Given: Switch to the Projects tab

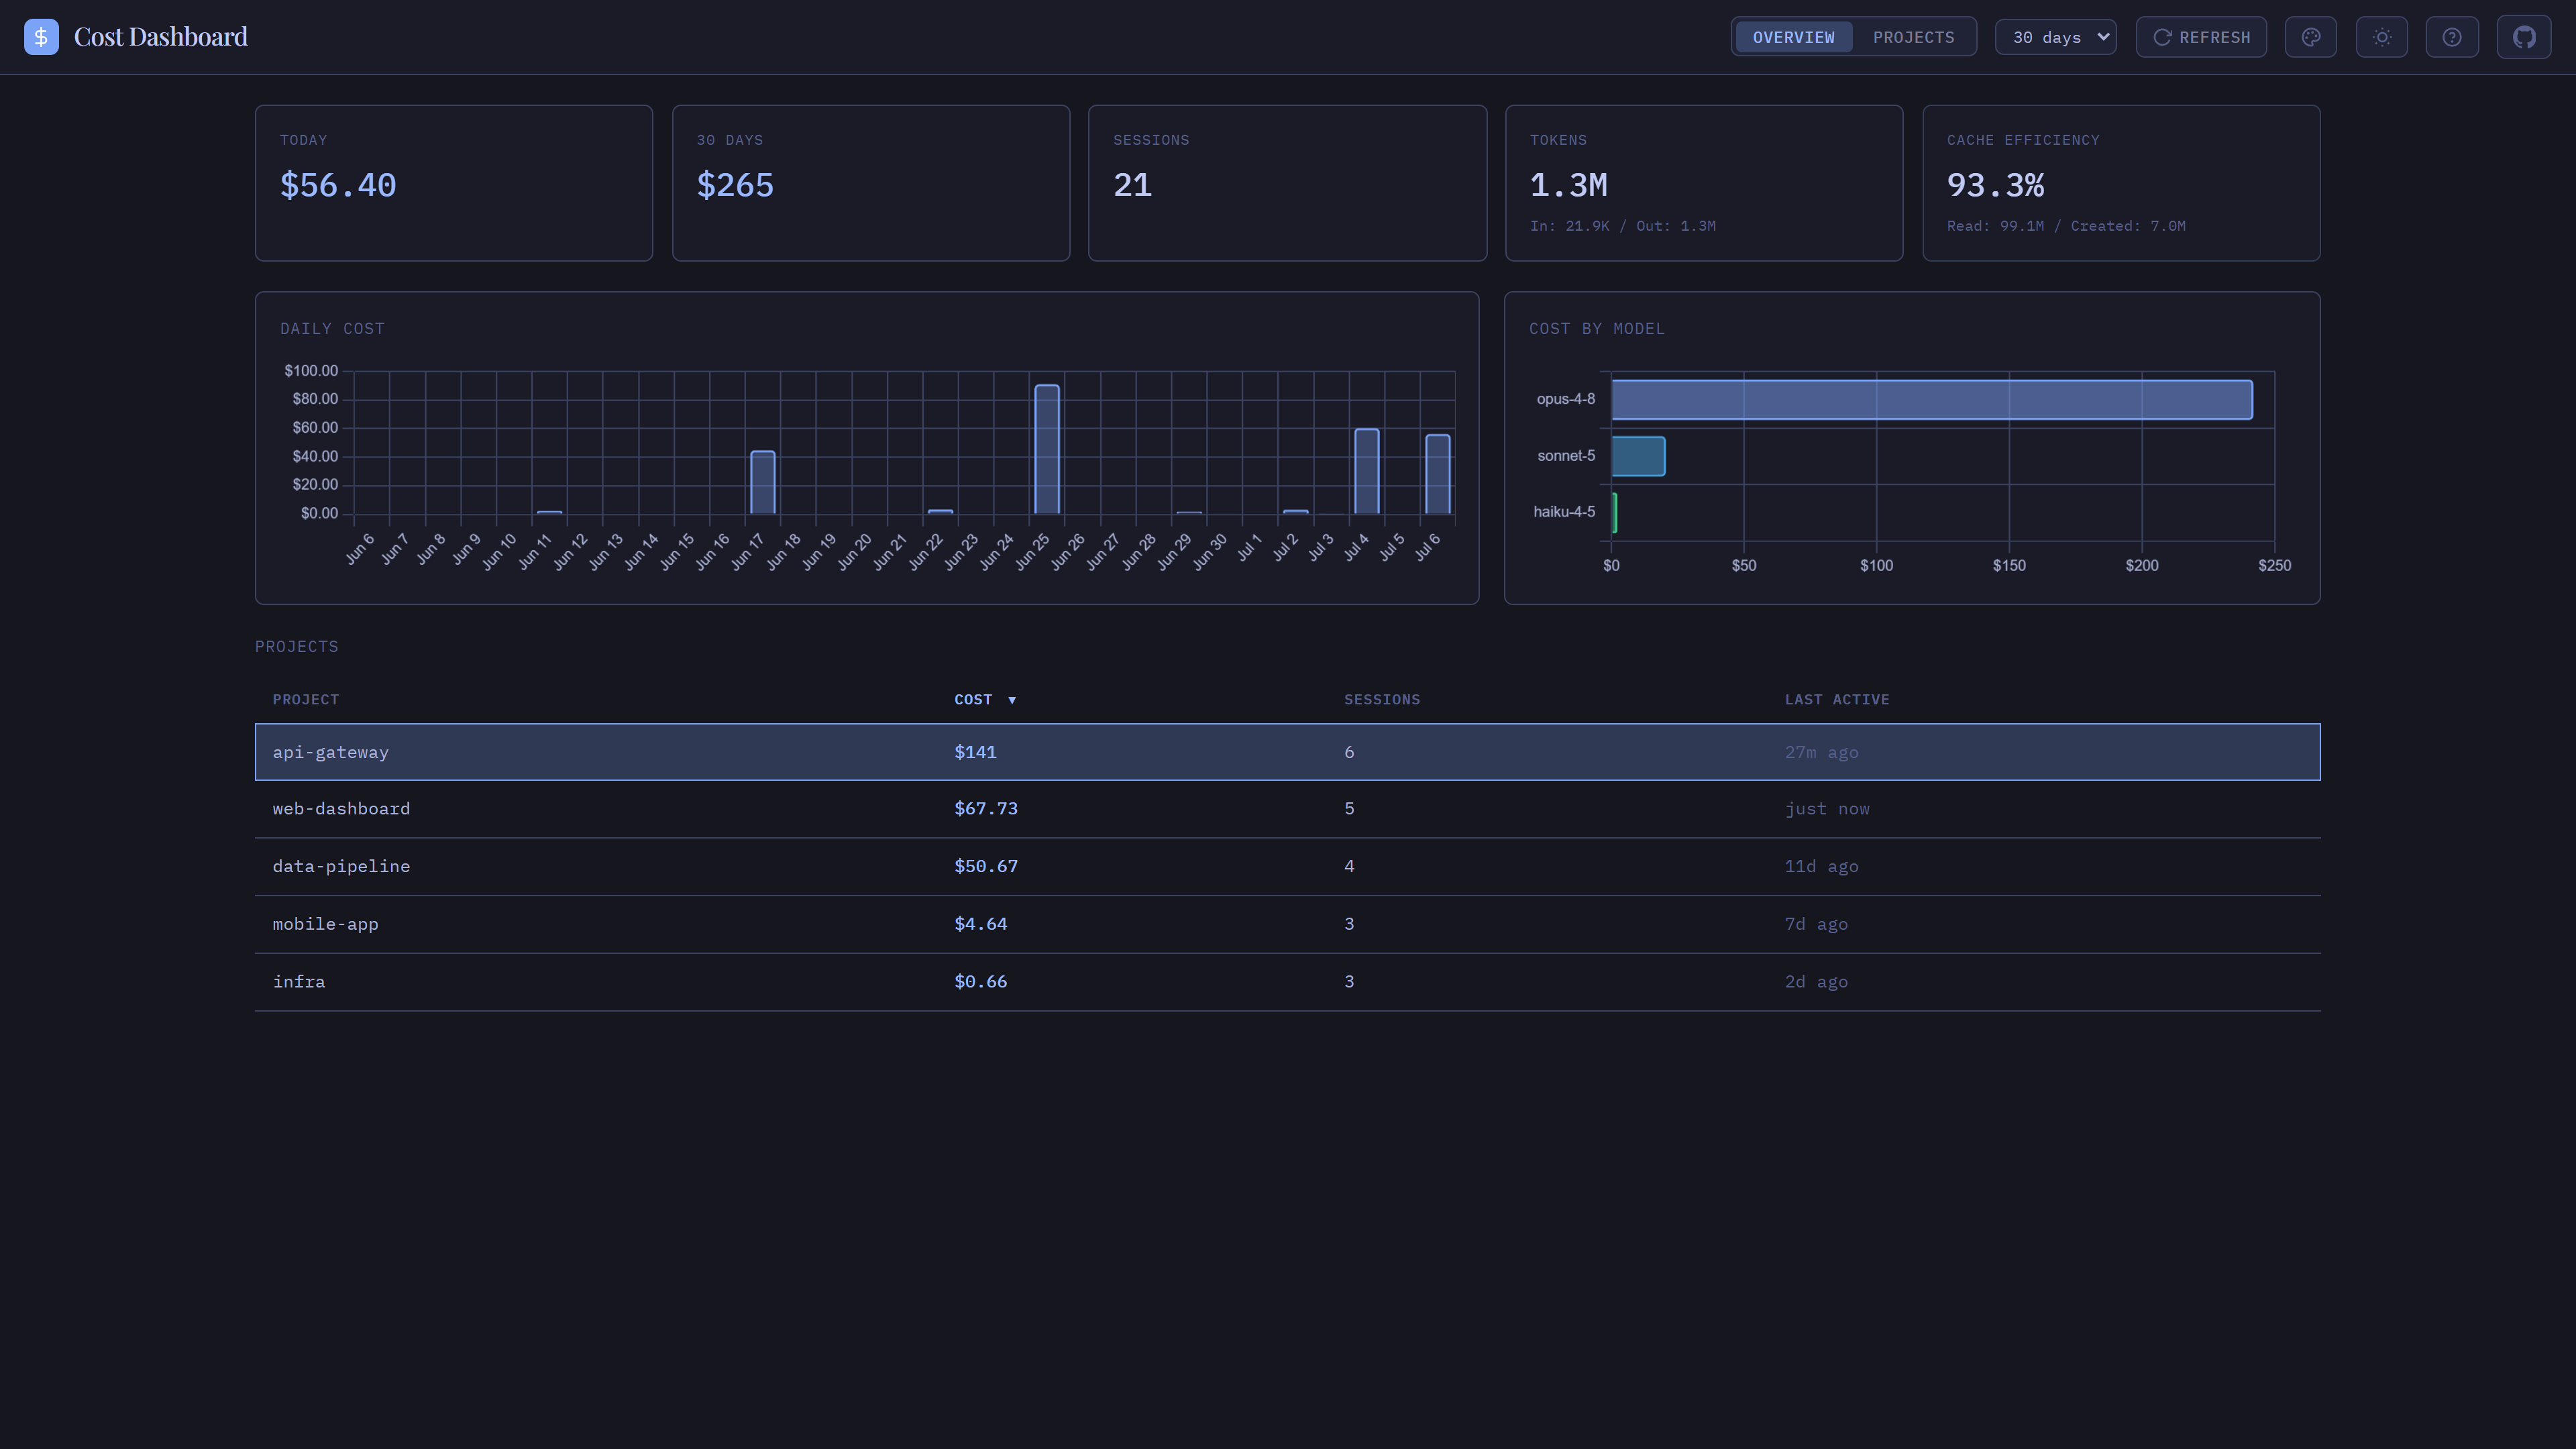Looking at the screenshot, I should click(x=1913, y=37).
